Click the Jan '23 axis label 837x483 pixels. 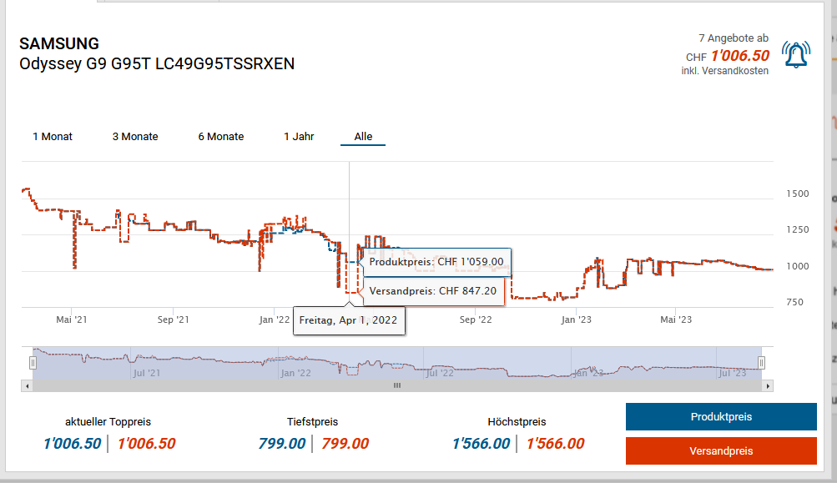tap(576, 319)
